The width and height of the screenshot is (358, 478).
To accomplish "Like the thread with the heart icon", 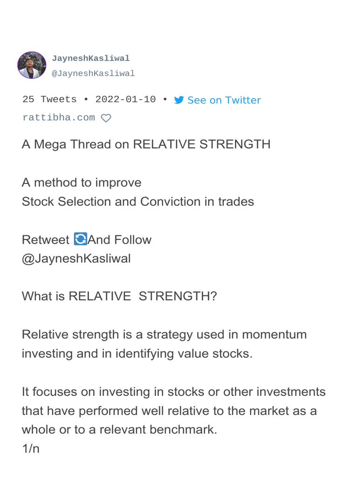I will coord(106,118).
